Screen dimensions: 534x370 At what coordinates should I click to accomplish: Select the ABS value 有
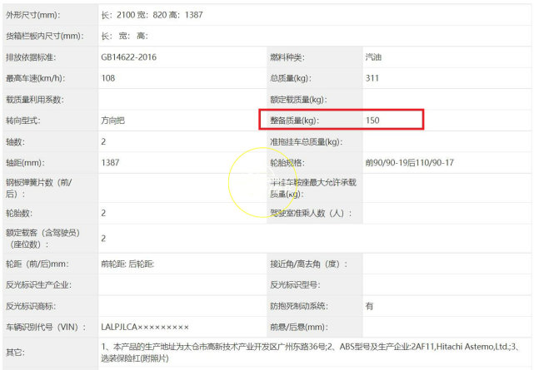[370, 305]
